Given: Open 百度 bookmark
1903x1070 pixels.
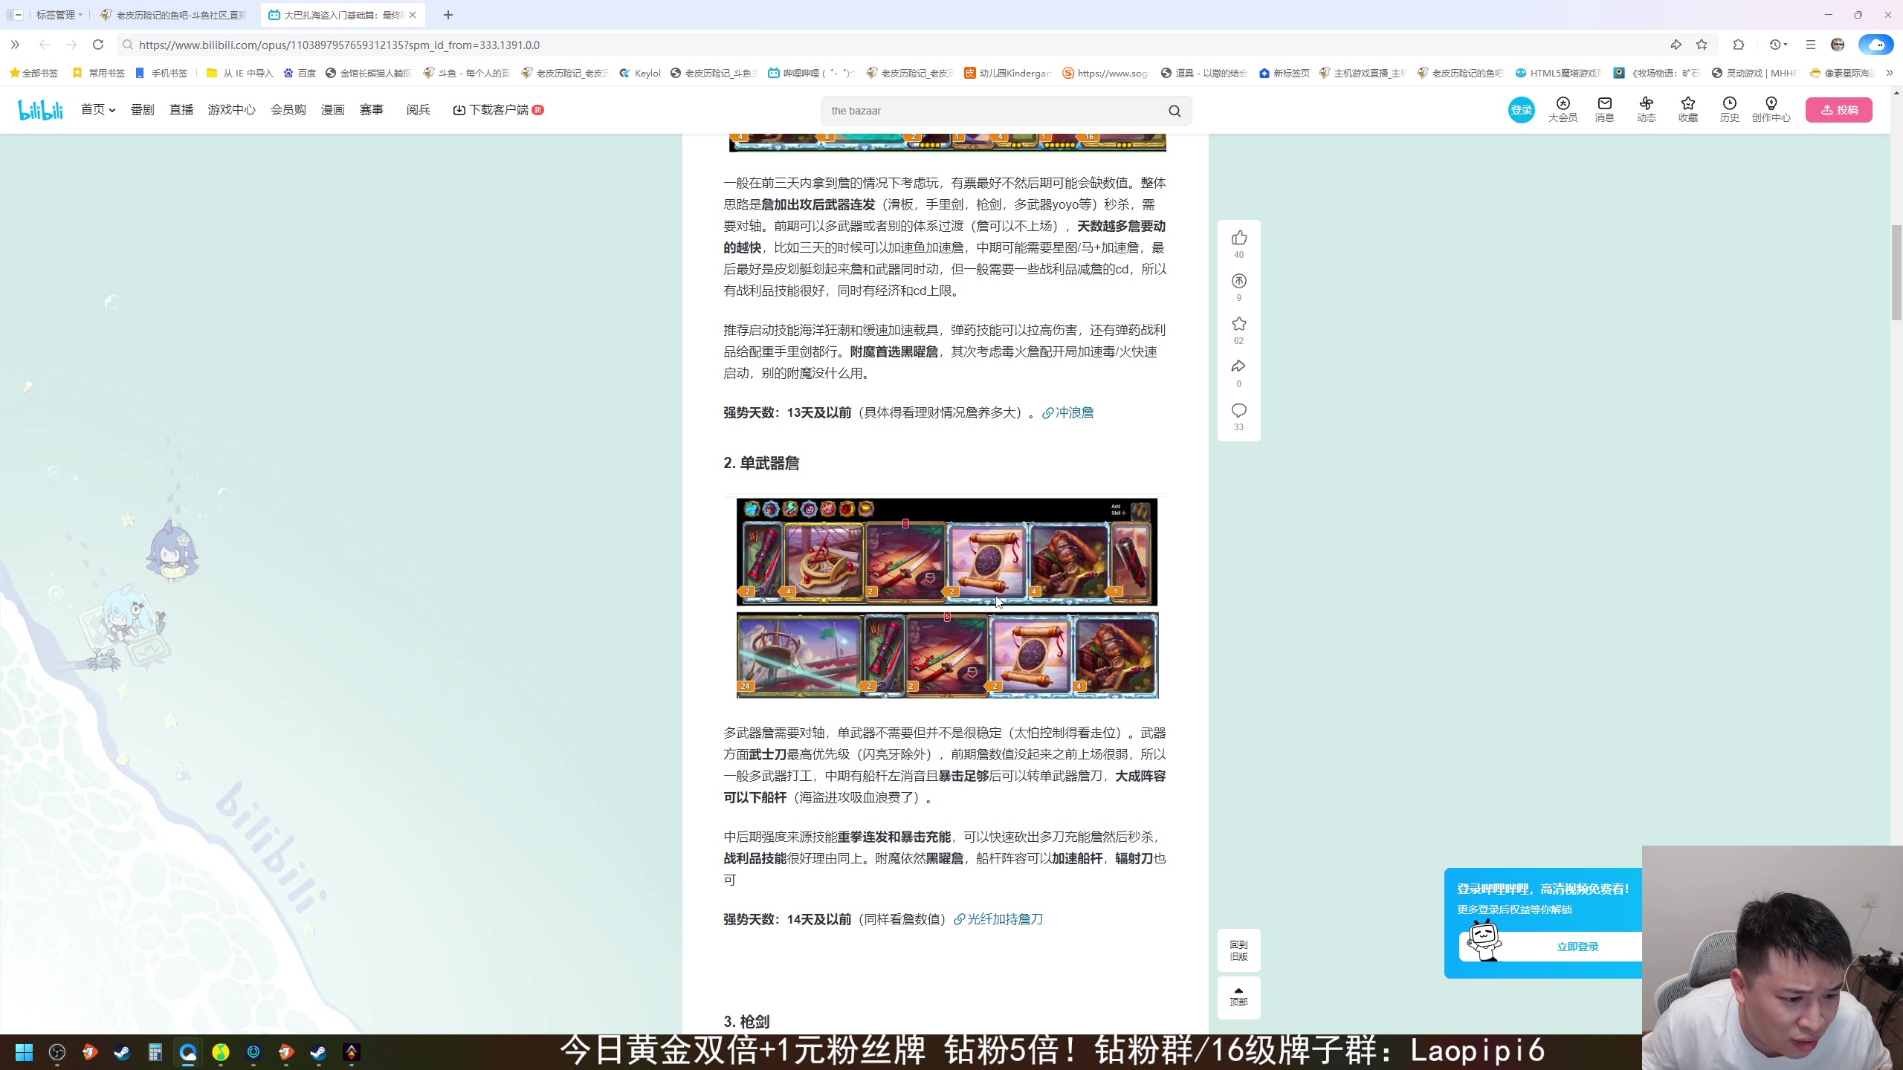Looking at the screenshot, I should (x=300, y=73).
